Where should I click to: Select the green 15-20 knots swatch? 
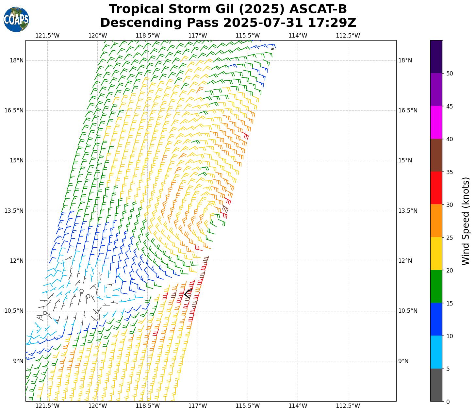pos(436,286)
